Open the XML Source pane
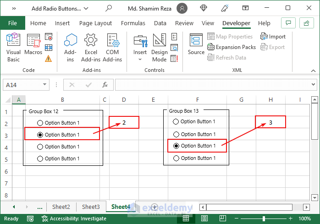Image resolution: width=320 pixels, height=224 pixels. [x=196, y=44]
